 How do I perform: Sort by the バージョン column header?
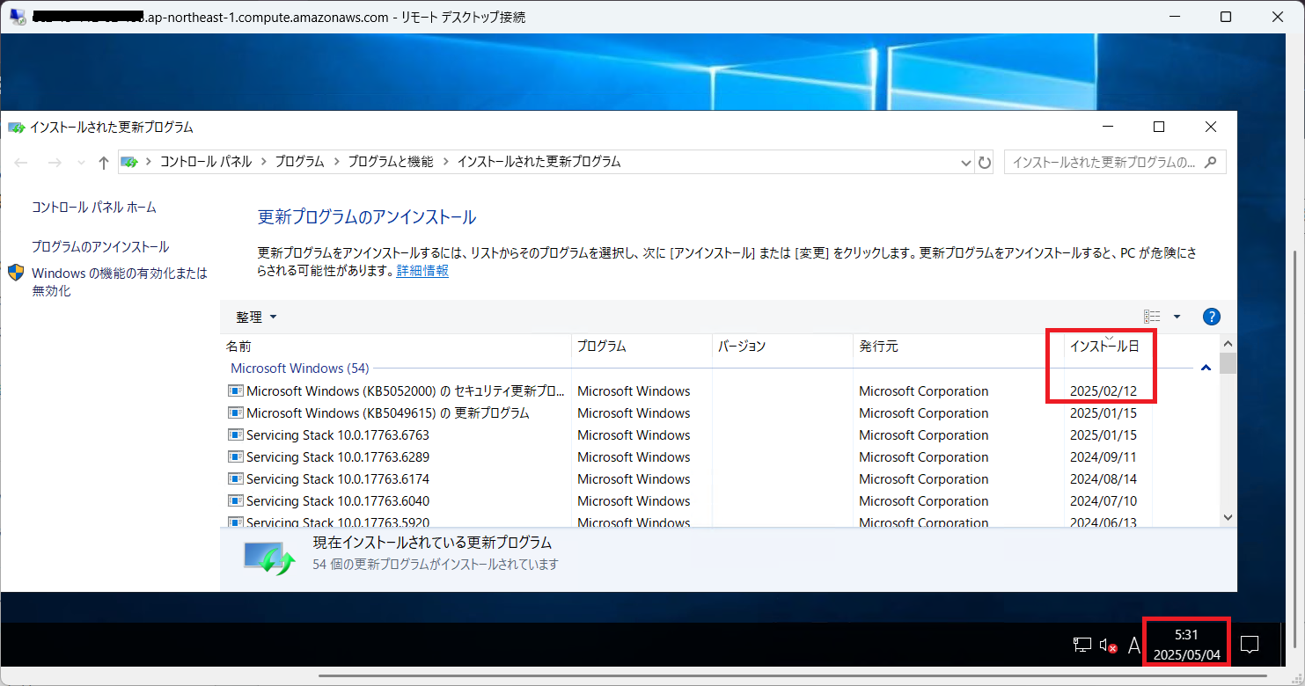[782, 347]
